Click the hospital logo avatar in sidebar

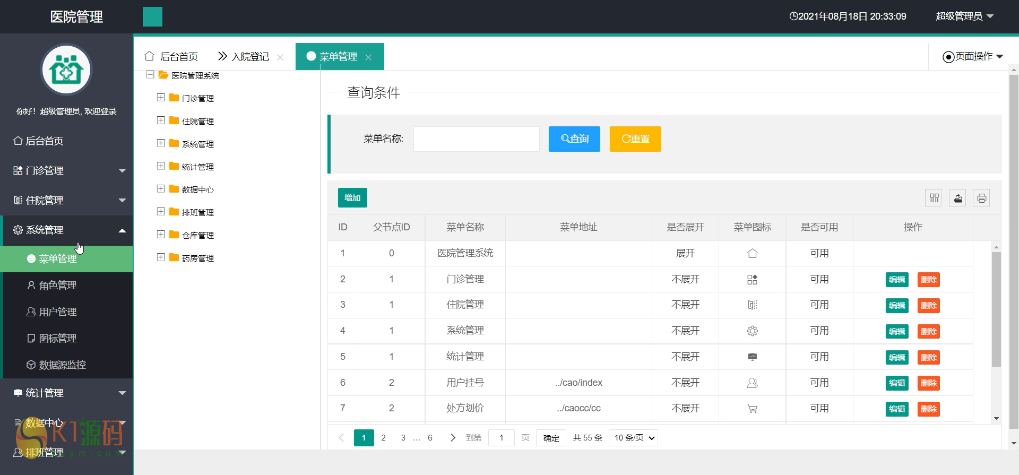pyautogui.click(x=66, y=70)
